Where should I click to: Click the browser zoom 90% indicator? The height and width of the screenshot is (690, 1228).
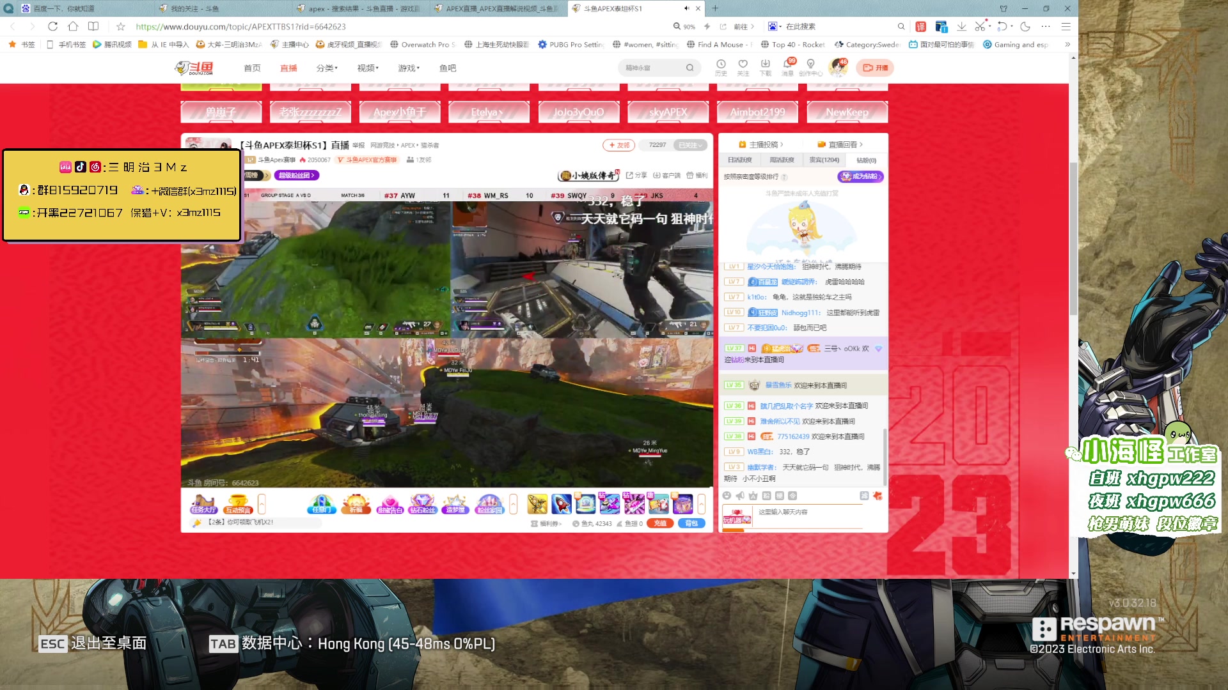(684, 26)
